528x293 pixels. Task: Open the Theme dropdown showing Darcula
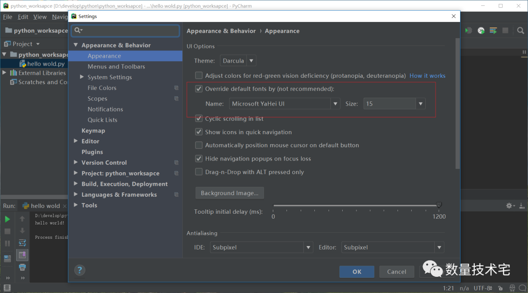tap(238, 61)
